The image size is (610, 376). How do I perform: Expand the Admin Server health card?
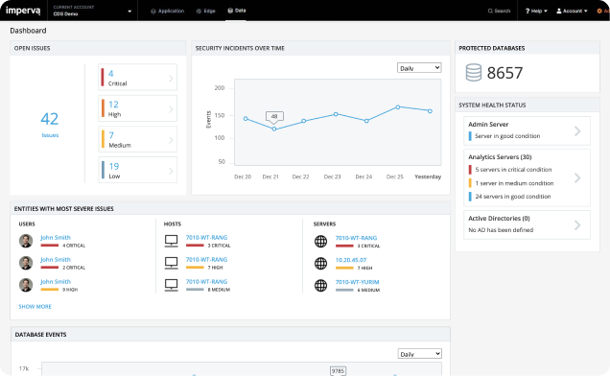tap(527, 130)
